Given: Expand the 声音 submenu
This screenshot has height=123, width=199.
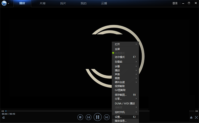Looking at the screenshot, I should tap(125, 74).
